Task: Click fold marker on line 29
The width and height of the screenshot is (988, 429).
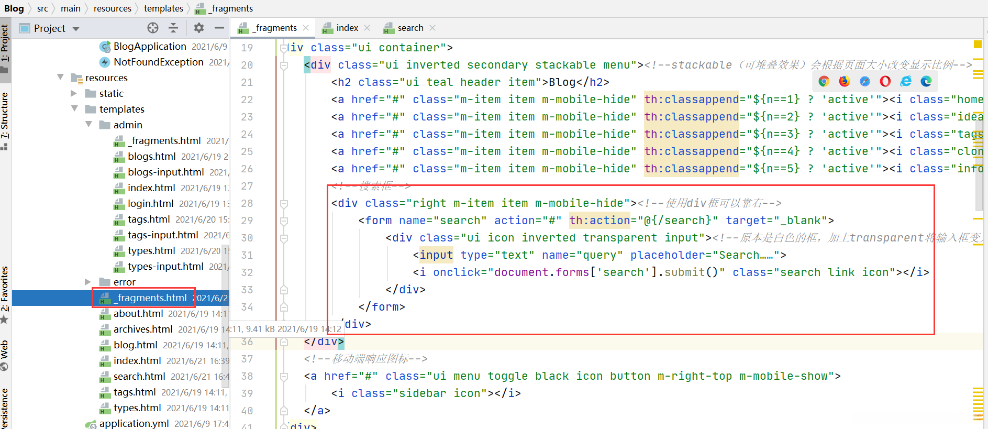Action: tap(284, 221)
